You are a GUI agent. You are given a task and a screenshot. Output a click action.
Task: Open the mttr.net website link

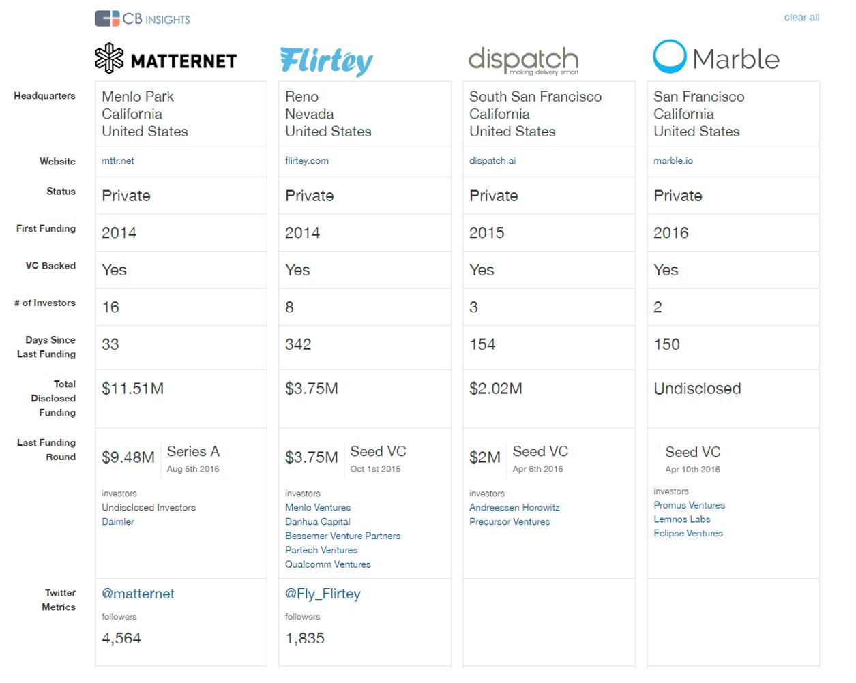(x=118, y=161)
